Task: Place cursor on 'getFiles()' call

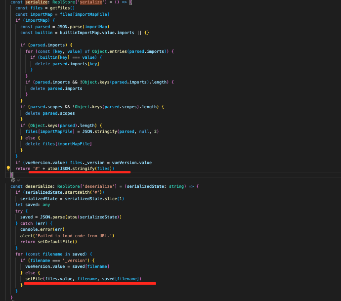Action: point(62,8)
